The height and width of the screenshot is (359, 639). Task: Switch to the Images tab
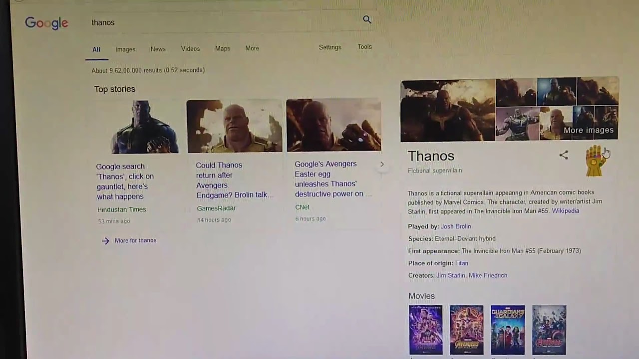tap(125, 49)
